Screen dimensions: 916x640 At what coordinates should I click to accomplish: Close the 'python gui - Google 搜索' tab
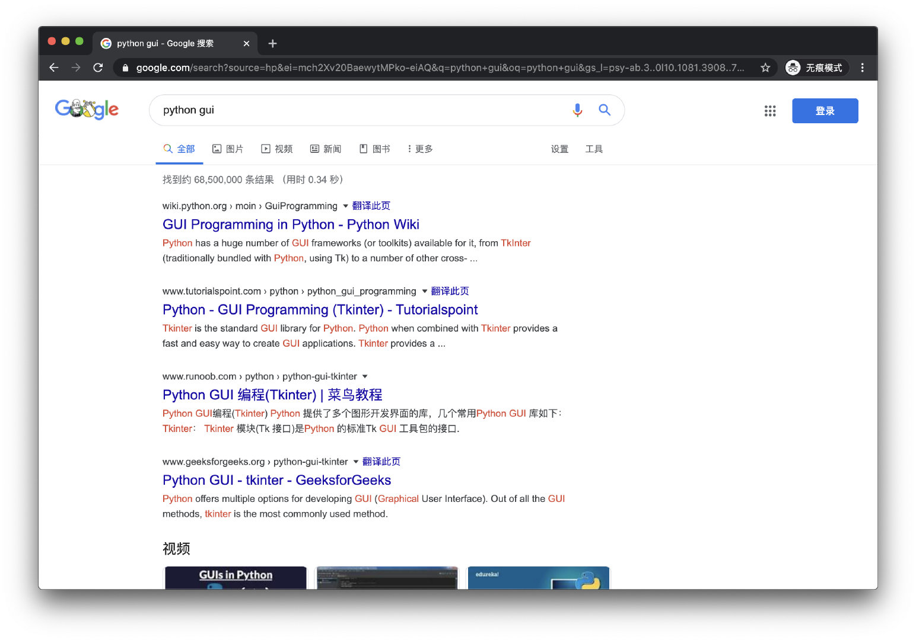[246, 43]
